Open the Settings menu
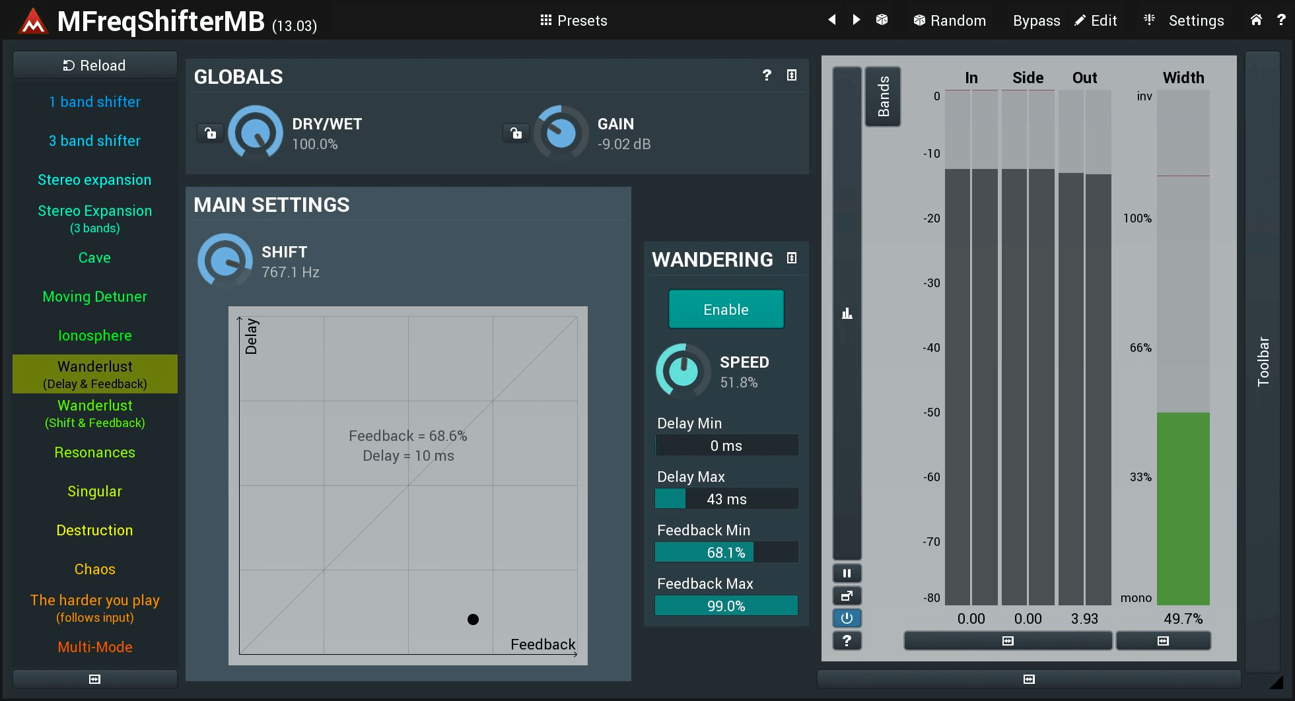 pyautogui.click(x=1196, y=20)
